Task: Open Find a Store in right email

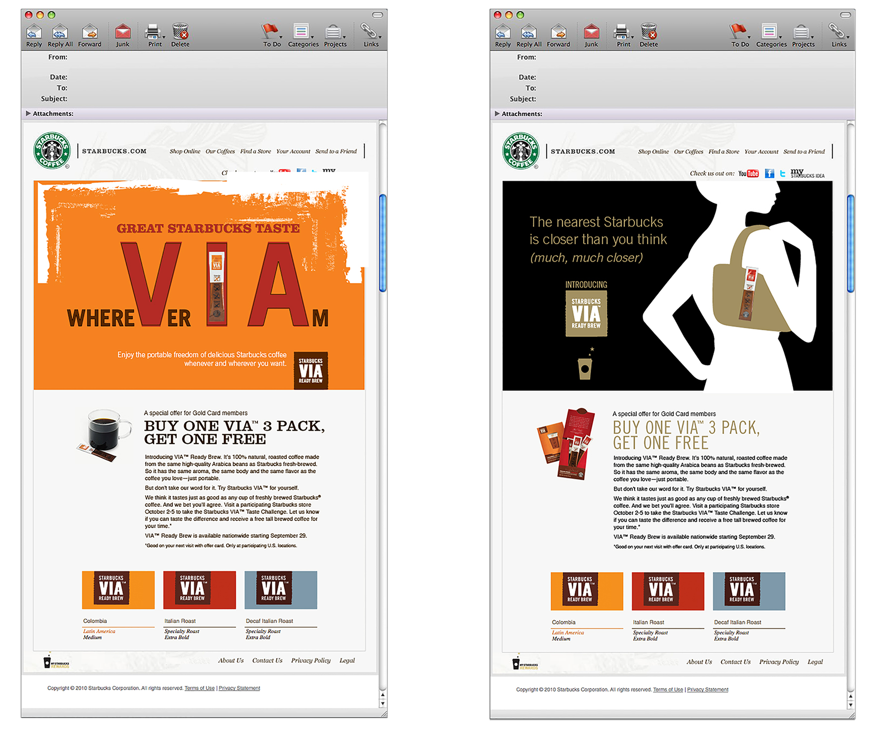Action: click(724, 152)
